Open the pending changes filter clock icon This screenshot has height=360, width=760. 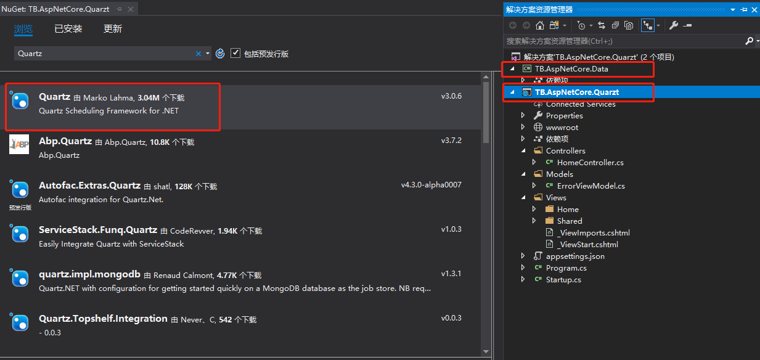click(x=581, y=25)
